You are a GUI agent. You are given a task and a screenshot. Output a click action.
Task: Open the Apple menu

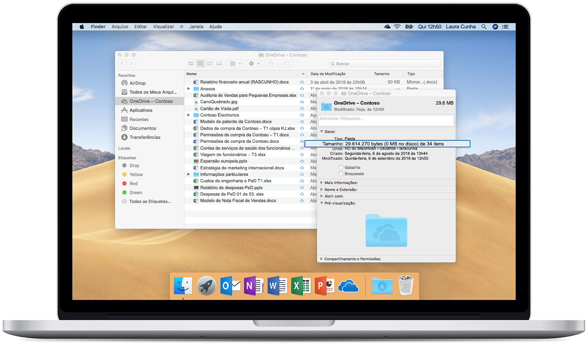click(82, 27)
